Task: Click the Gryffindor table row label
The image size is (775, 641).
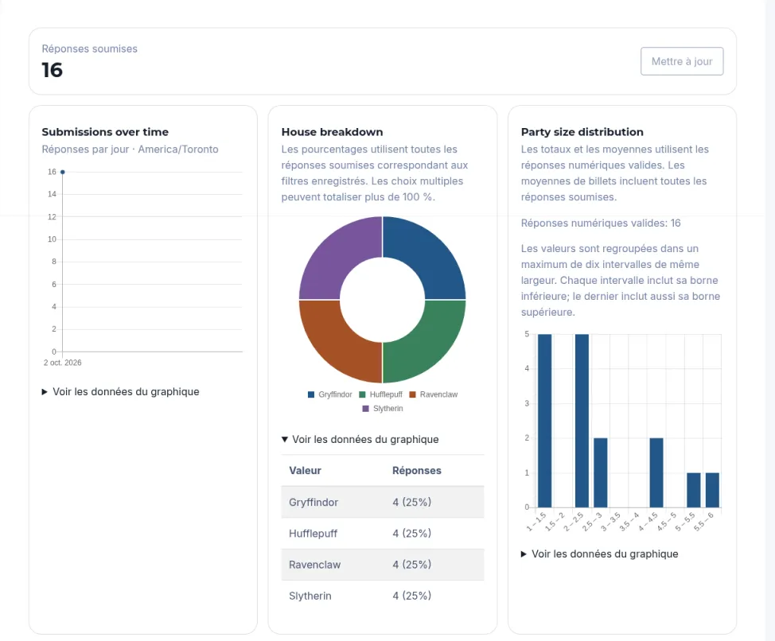Action: pos(314,503)
